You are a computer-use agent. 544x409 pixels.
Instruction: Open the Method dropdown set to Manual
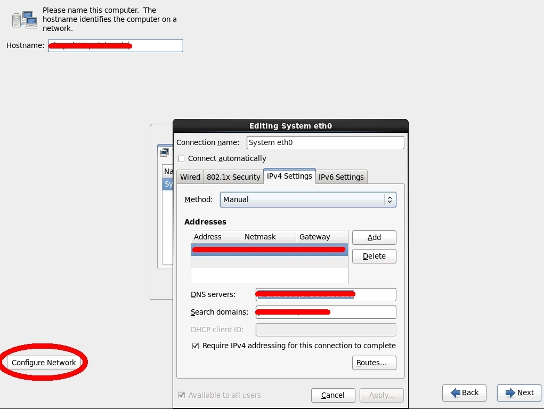[307, 199]
